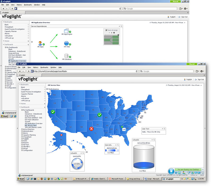Click back arrow in front browser window
This screenshot has height=187, width=212.
pos(20,71)
